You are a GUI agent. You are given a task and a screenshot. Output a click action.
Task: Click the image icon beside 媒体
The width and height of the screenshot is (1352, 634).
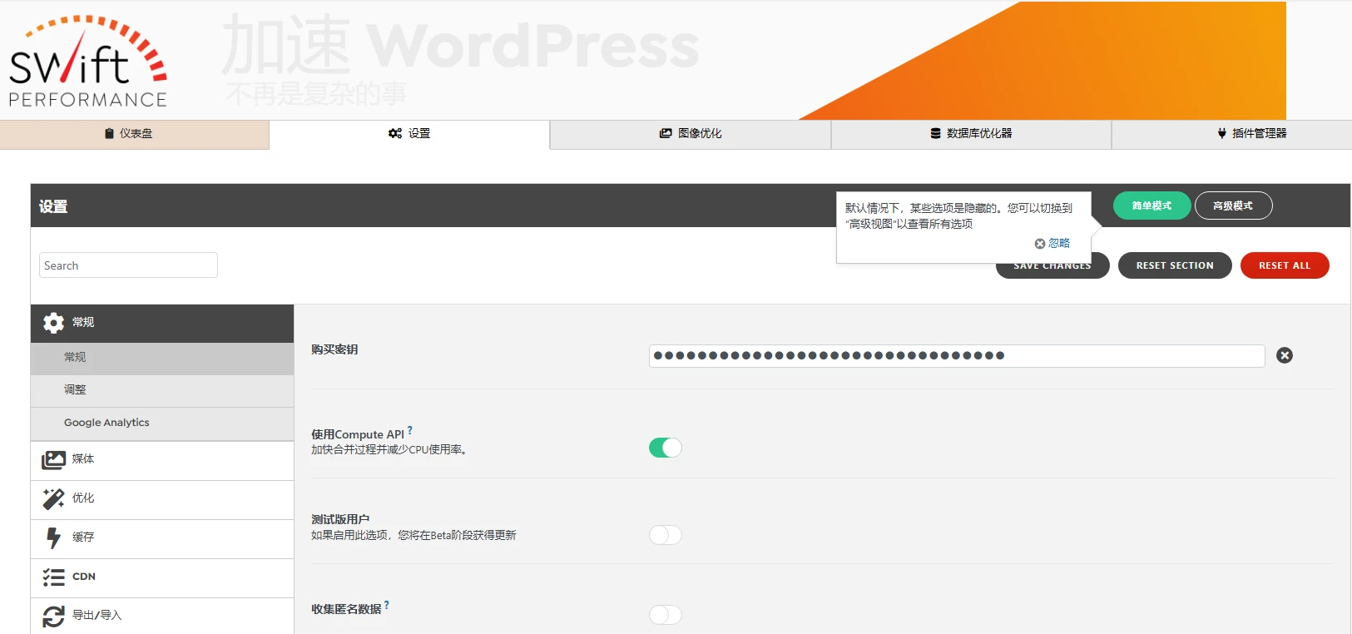point(53,459)
